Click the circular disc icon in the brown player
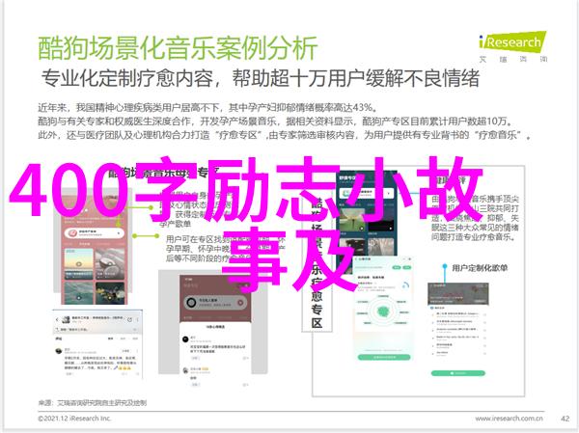This screenshot has width=579, height=433. (x=191, y=303)
